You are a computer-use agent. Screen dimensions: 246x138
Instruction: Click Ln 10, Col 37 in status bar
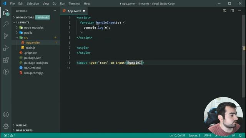click(x=177, y=135)
